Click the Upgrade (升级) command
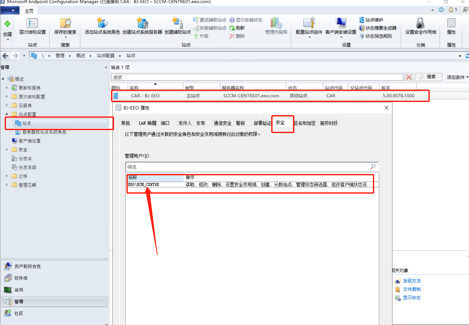This screenshot has height=325, width=469. pyautogui.click(x=201, y=36)
